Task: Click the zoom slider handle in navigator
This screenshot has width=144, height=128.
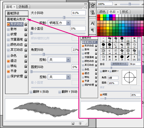Action: pyautogui.click(x=130, y=4)
